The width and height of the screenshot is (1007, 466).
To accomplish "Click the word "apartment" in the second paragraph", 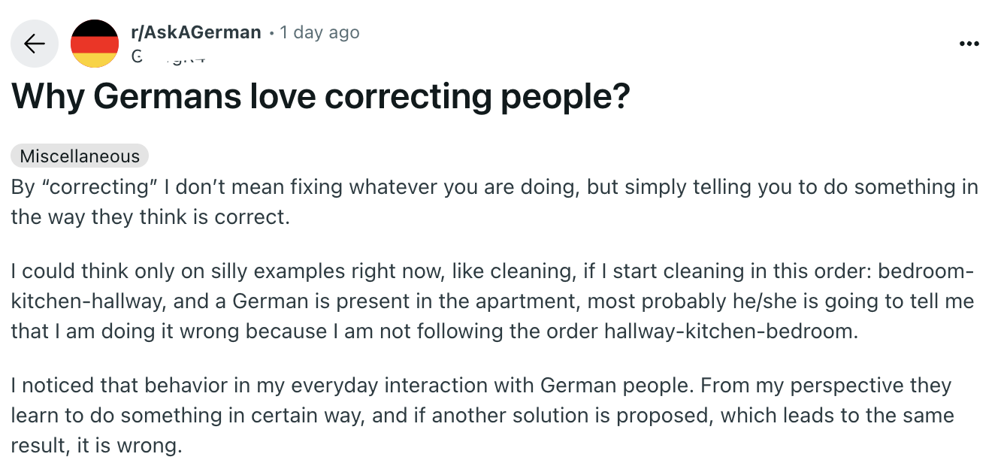I will coord(532,301).
